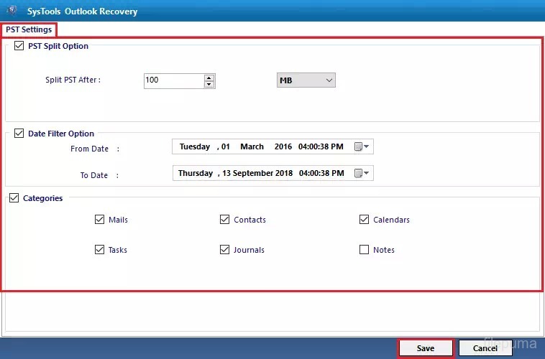Click the SysTools app icon in title bar
Screen dimensions: 545x359
tap(11, 11)
